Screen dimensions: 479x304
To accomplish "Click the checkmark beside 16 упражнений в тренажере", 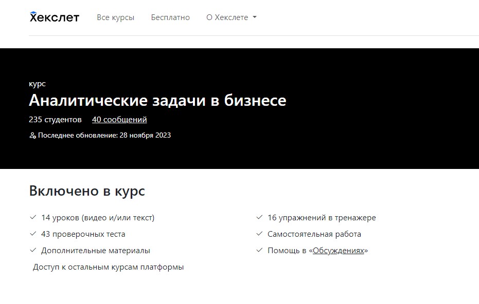I will [x=259, y=217].
